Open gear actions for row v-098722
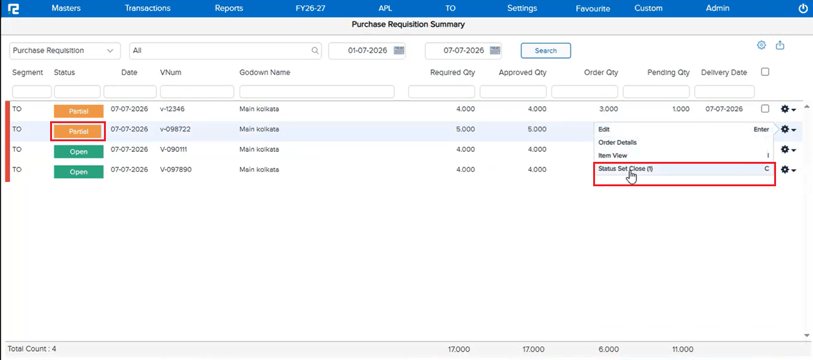 coord(787,129)
